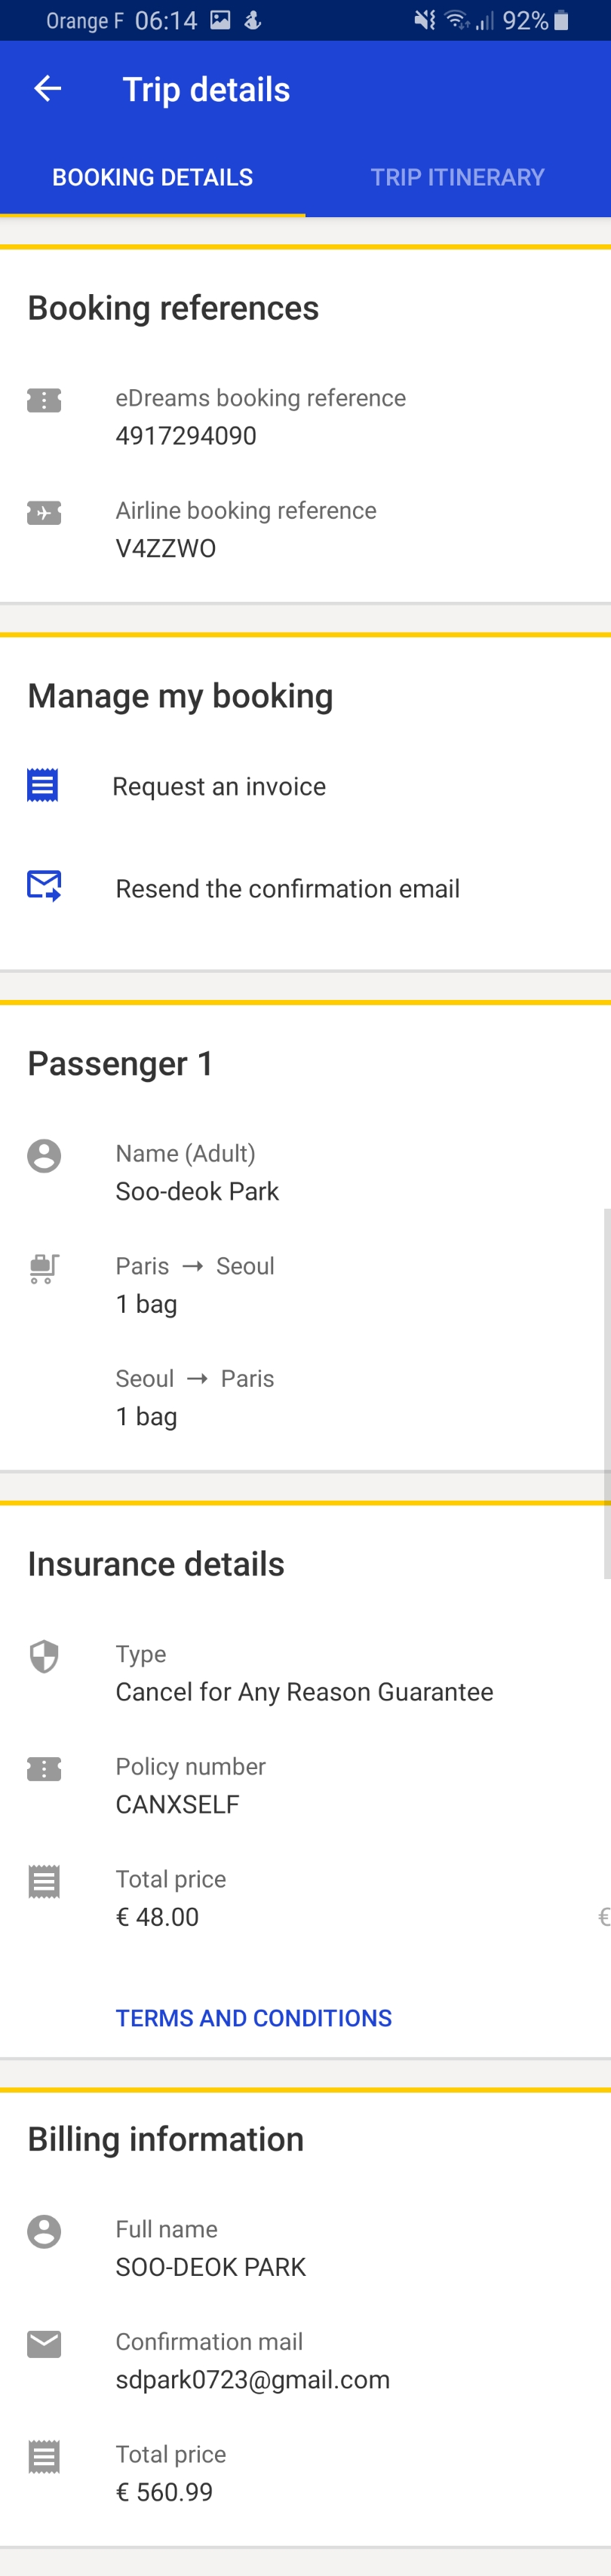
Task: Resend the confirmation email
Action: 288,889
